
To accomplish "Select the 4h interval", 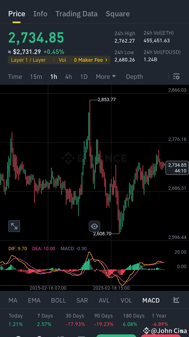I will [x=69, y=76].
